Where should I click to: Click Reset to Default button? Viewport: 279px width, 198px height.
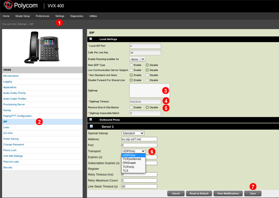199,193
